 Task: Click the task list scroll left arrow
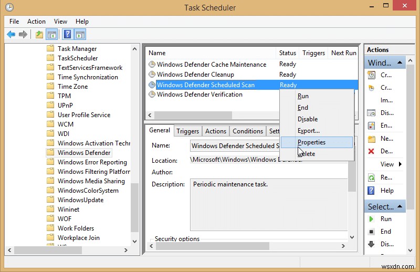tap(150, 115)
